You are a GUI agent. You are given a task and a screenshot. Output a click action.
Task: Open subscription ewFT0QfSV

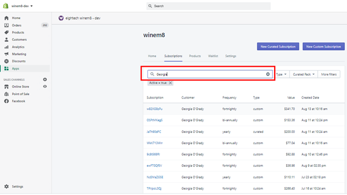(x=154, y=166)
